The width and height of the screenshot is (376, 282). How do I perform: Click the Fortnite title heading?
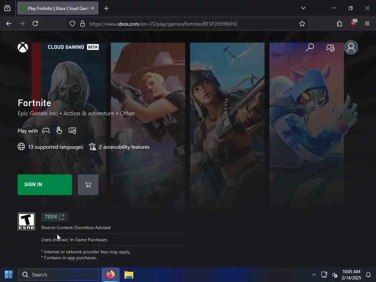tap(34, 103)
